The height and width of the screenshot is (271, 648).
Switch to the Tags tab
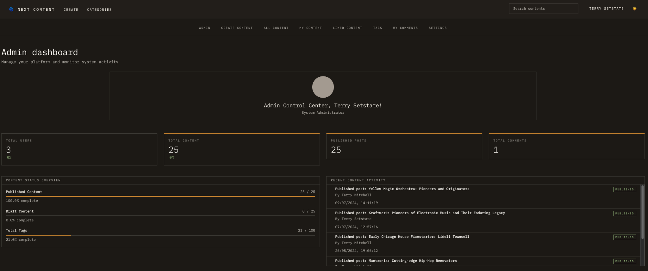click(377, 28)
